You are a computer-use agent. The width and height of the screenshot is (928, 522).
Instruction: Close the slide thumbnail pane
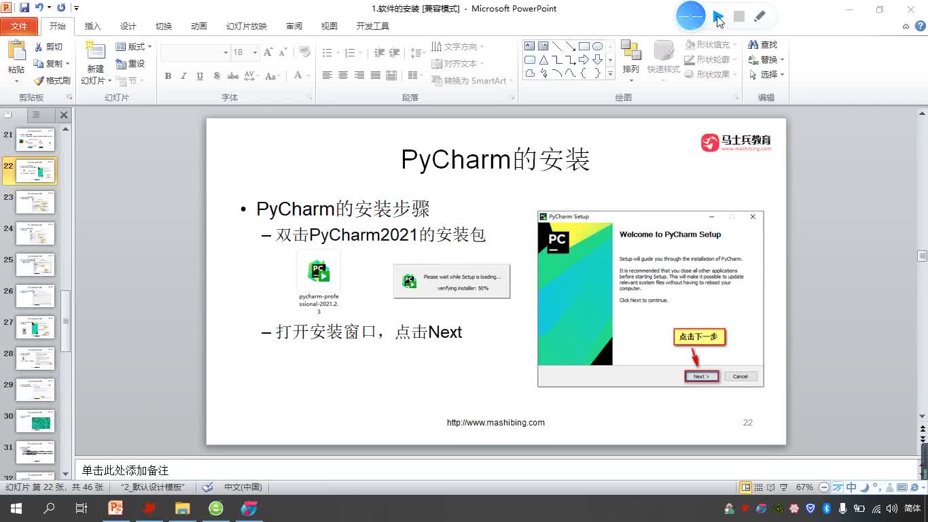(x=64, y=115)
